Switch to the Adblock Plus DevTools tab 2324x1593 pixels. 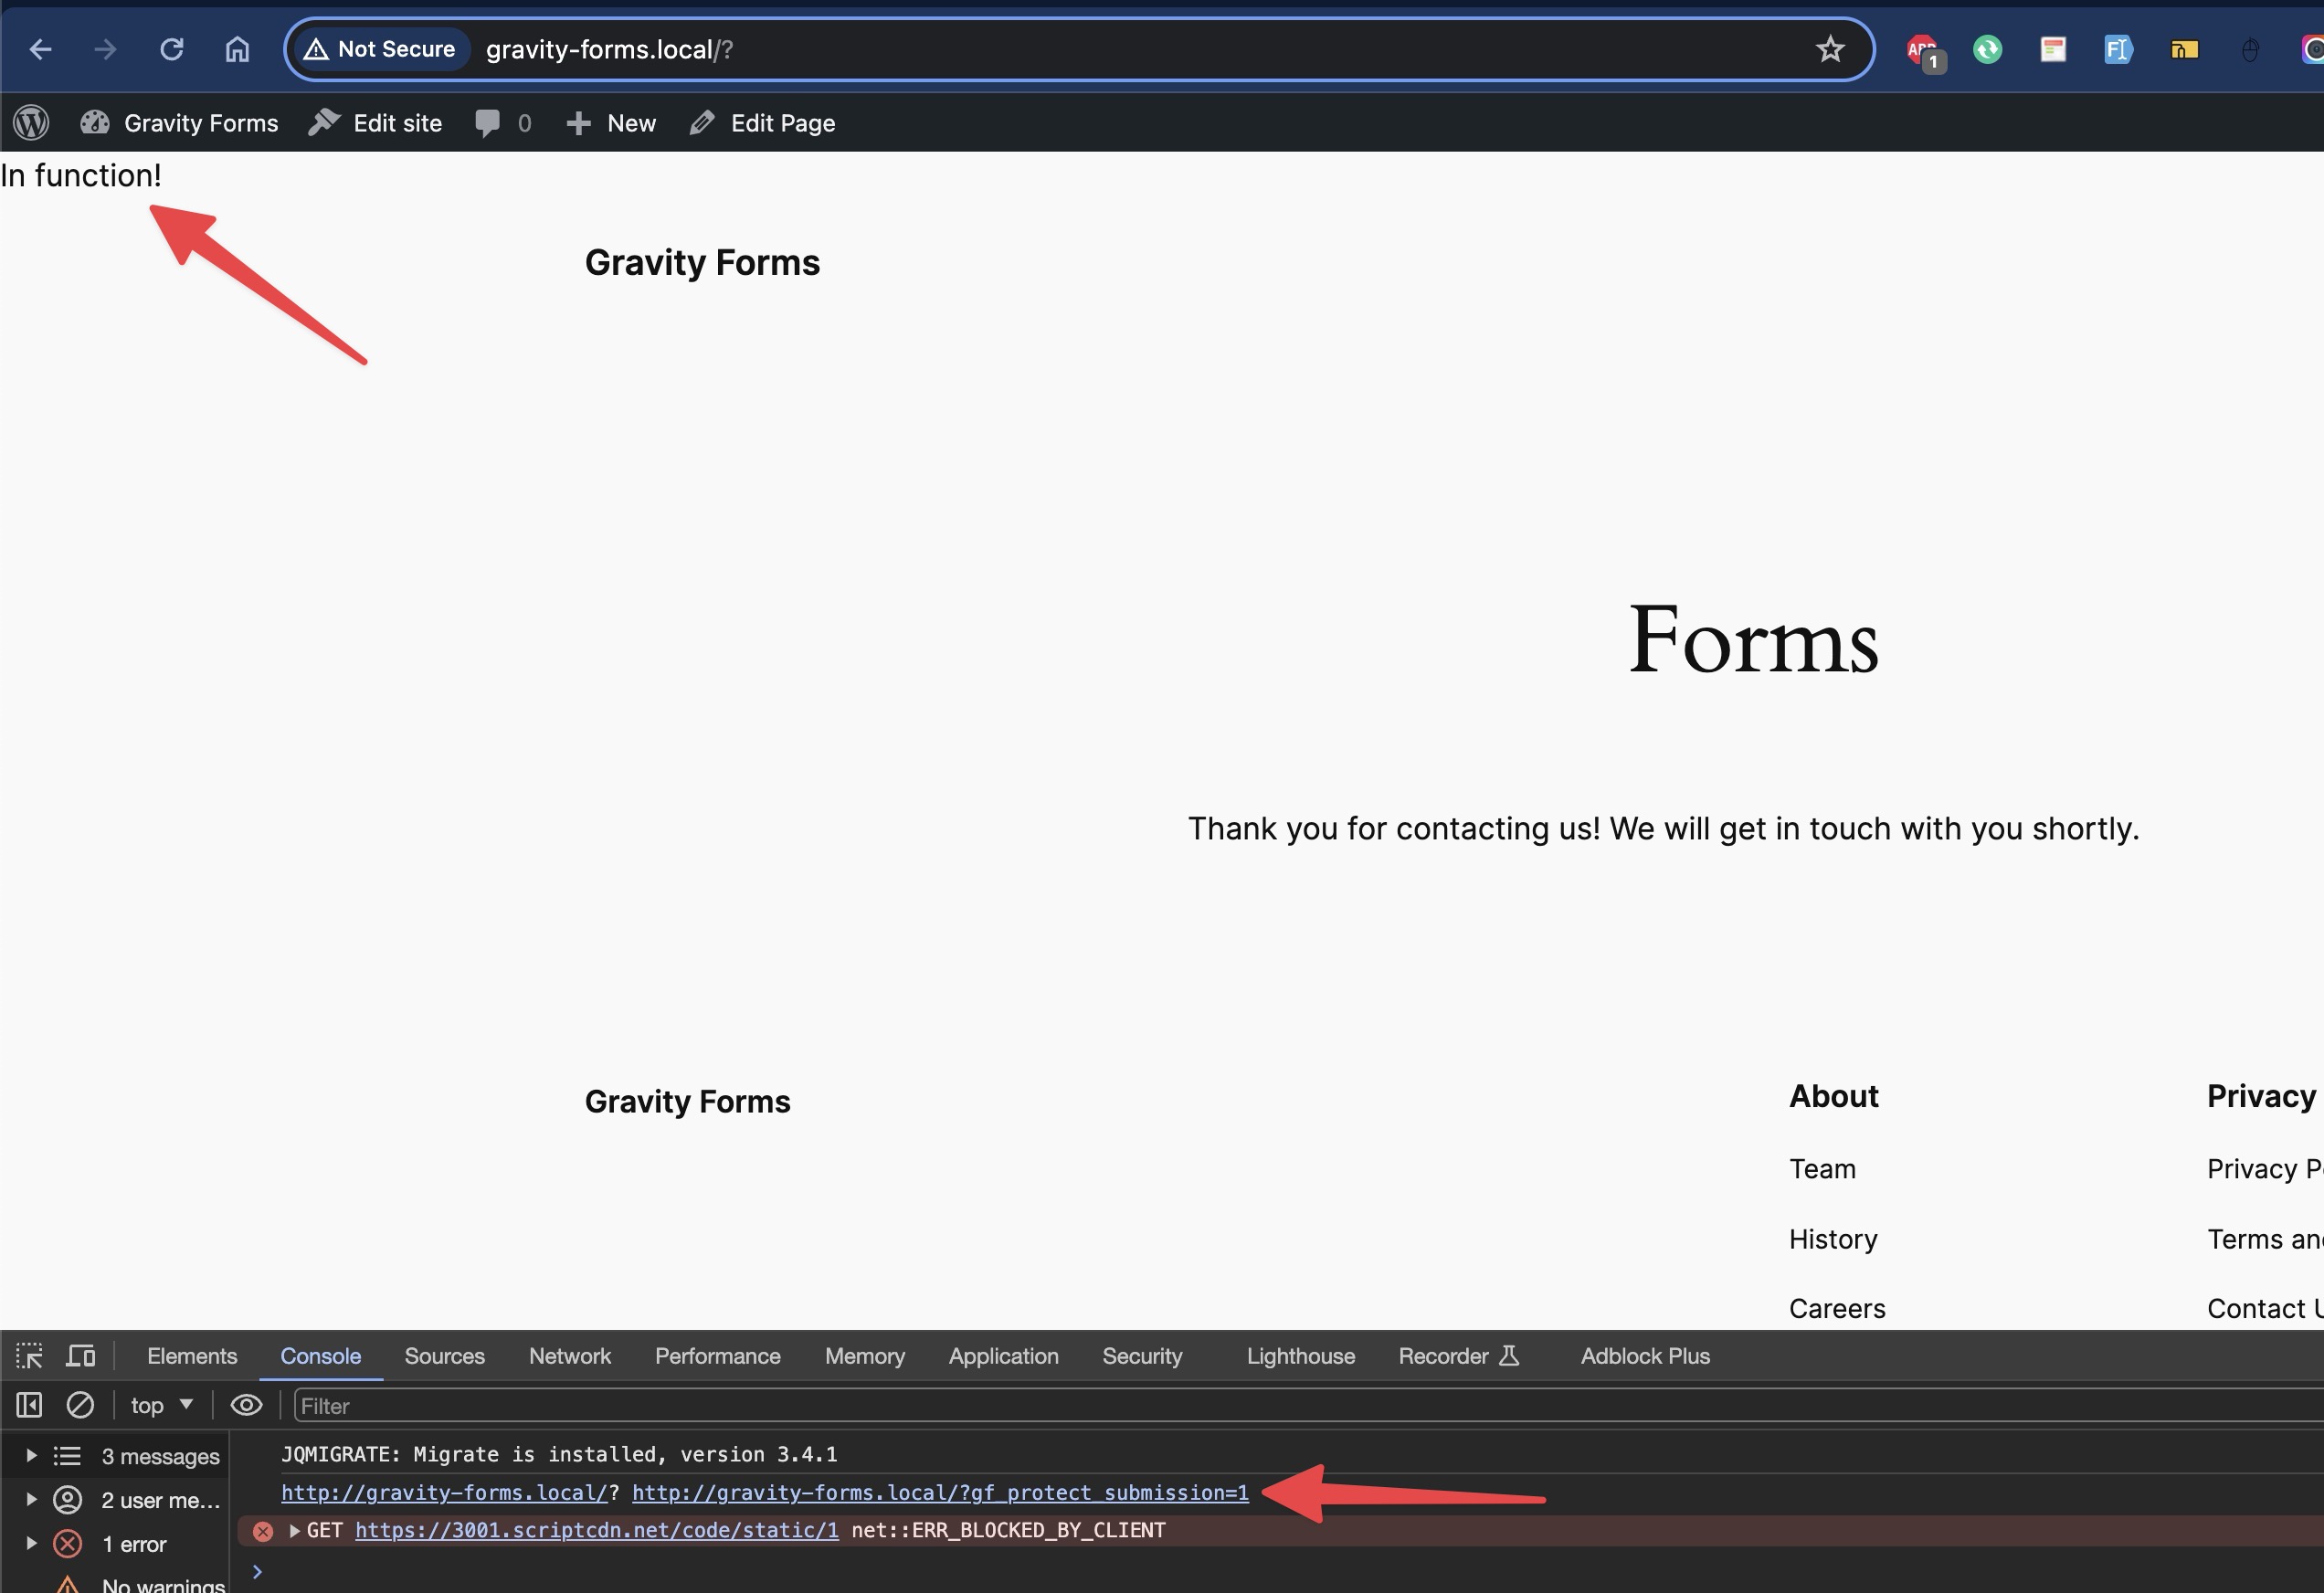point(1645,1356)
